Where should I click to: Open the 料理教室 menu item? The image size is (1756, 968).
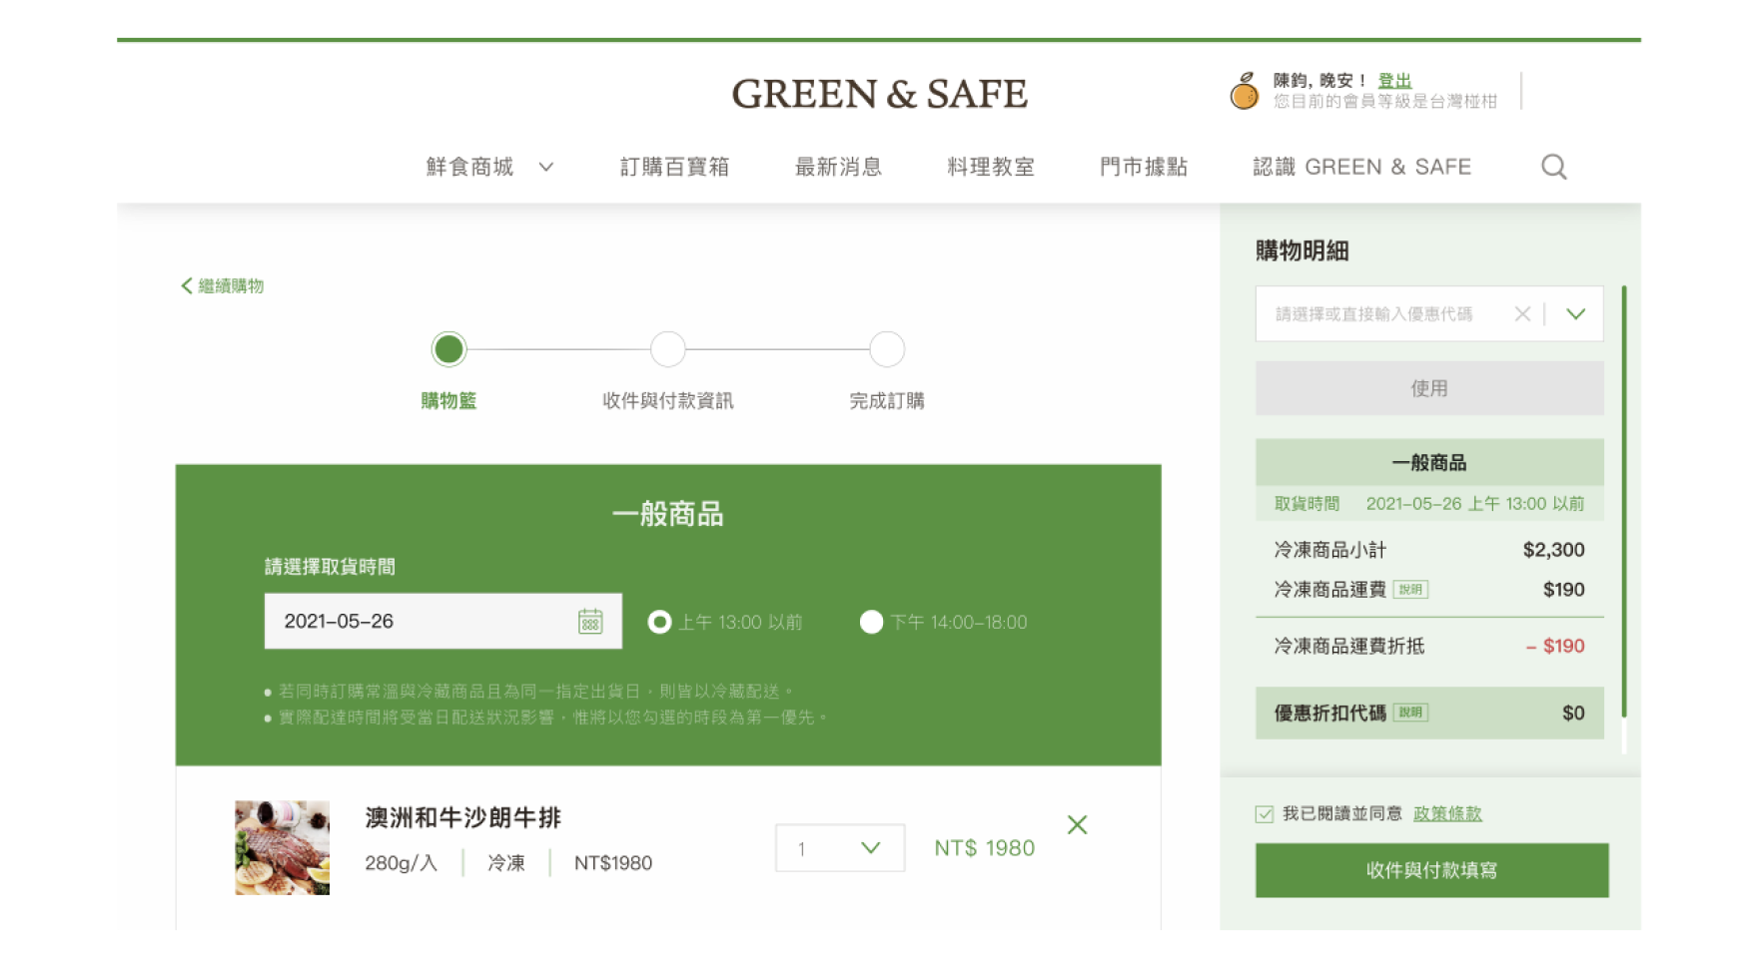point(990,167)
